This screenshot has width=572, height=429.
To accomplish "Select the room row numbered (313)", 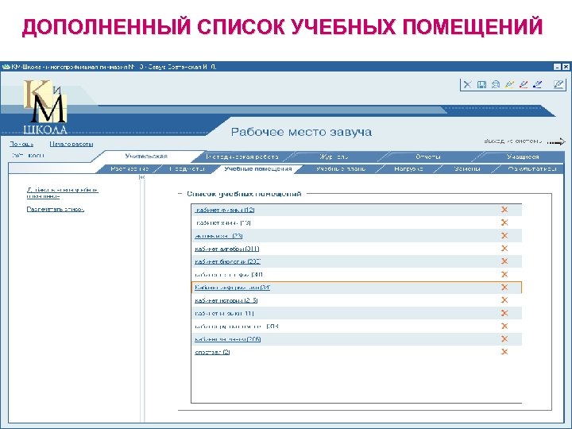I will (357, 327).
